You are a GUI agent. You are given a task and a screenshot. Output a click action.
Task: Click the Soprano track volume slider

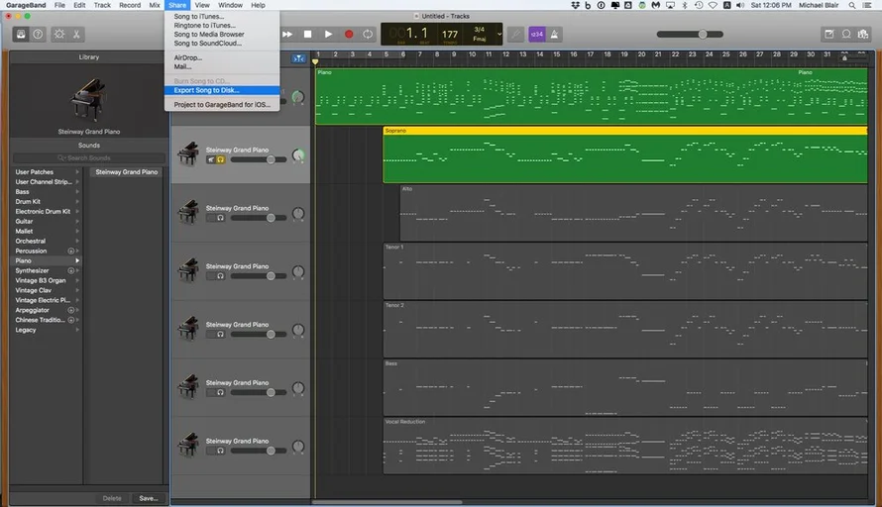(x=259, y=159)
